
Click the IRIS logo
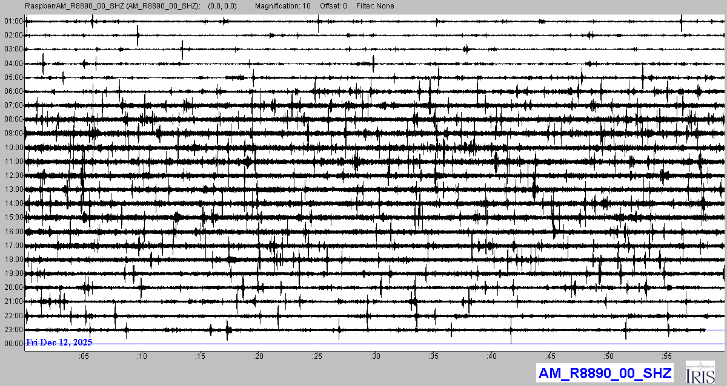[701, 372]
